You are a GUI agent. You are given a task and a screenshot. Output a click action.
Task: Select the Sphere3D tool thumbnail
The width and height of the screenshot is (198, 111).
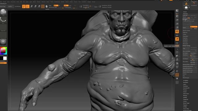(x=186, y=8)
